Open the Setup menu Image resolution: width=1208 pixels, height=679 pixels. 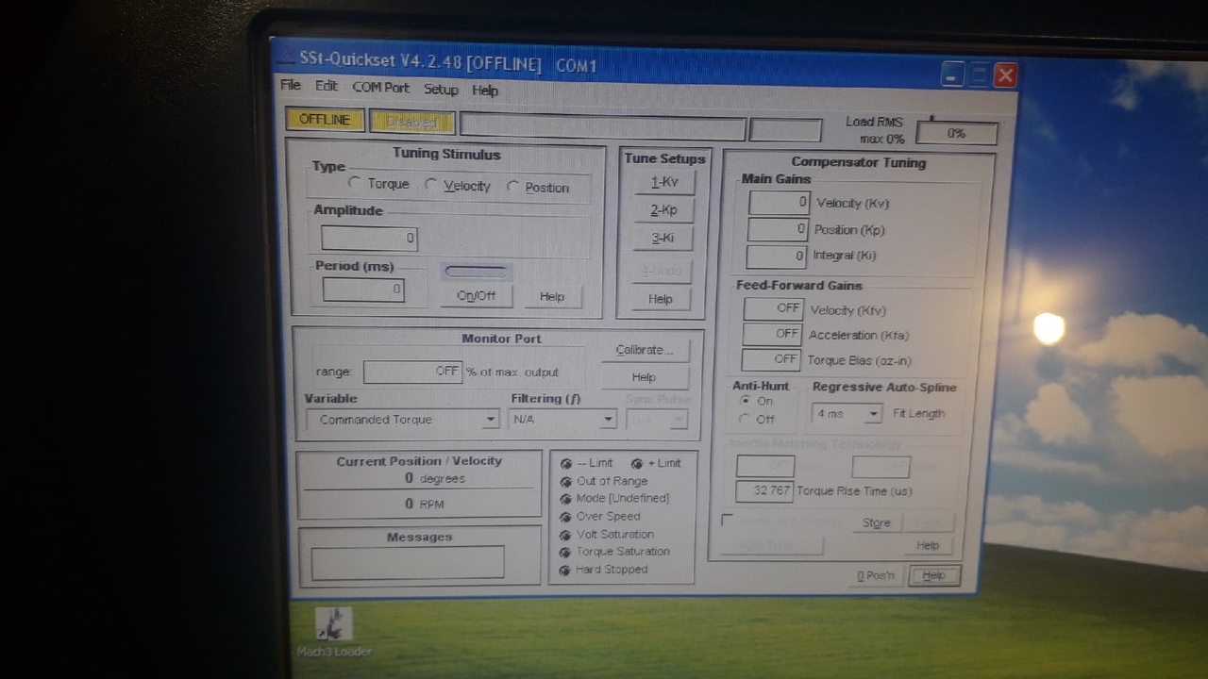[441, 89]
